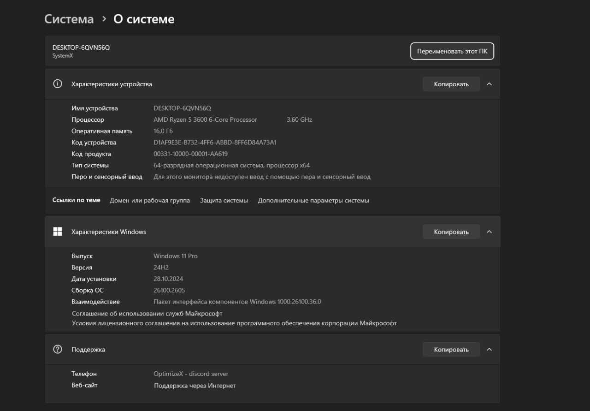
Task: Click the 24H2 version value
Action: [161, 268]
